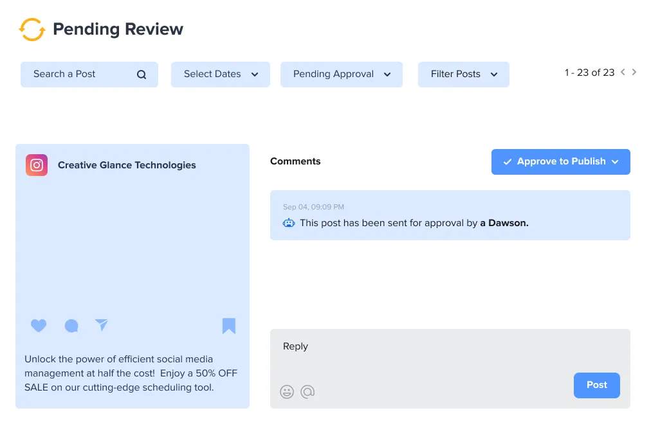Click the comment bubble icon on the post

[71, 326]
